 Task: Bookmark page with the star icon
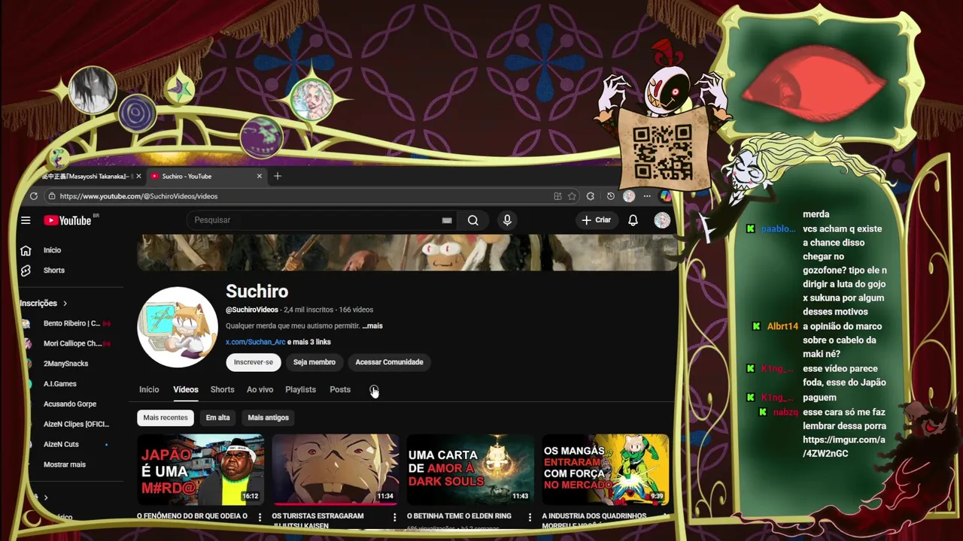tap(572, 196)
